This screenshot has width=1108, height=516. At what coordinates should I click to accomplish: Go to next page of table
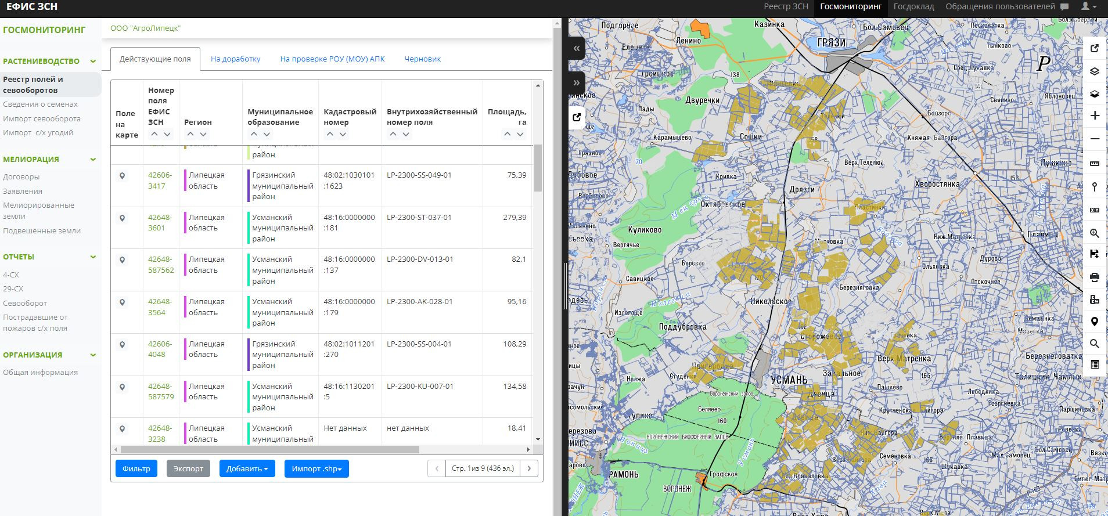click(529, 468)
